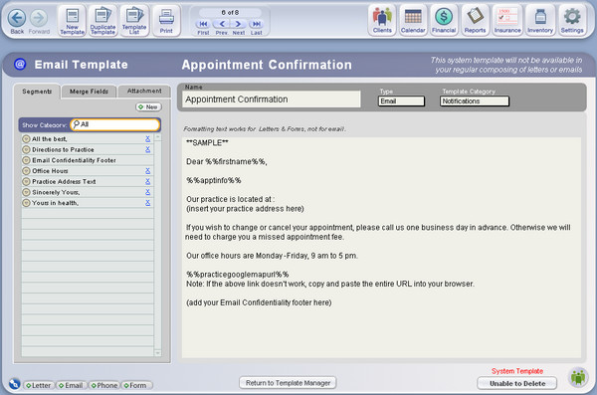Click the Forward arrow icon
This screenshot has height=395, width=597.
(x=39, y=18)
